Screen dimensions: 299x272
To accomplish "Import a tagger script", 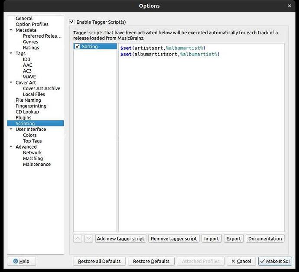I will tap(211, 239).
